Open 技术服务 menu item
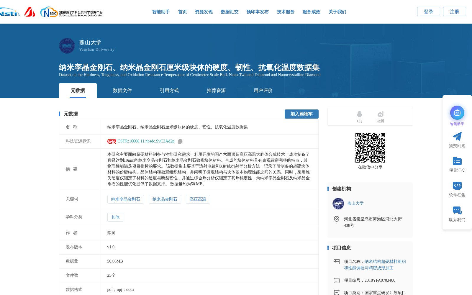This screenshot has width=472, height=295. point(286,12)
